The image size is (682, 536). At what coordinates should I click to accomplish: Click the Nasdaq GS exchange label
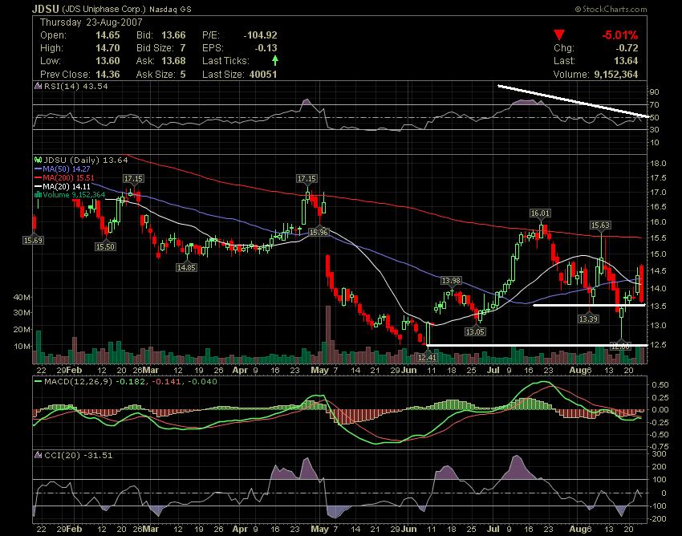[x=170, y=9]
